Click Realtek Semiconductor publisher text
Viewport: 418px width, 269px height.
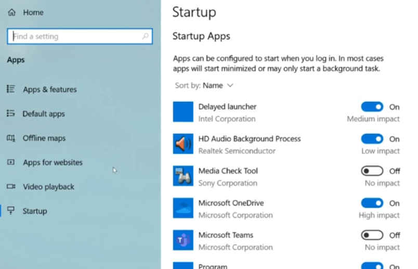[x=237, y=151]
